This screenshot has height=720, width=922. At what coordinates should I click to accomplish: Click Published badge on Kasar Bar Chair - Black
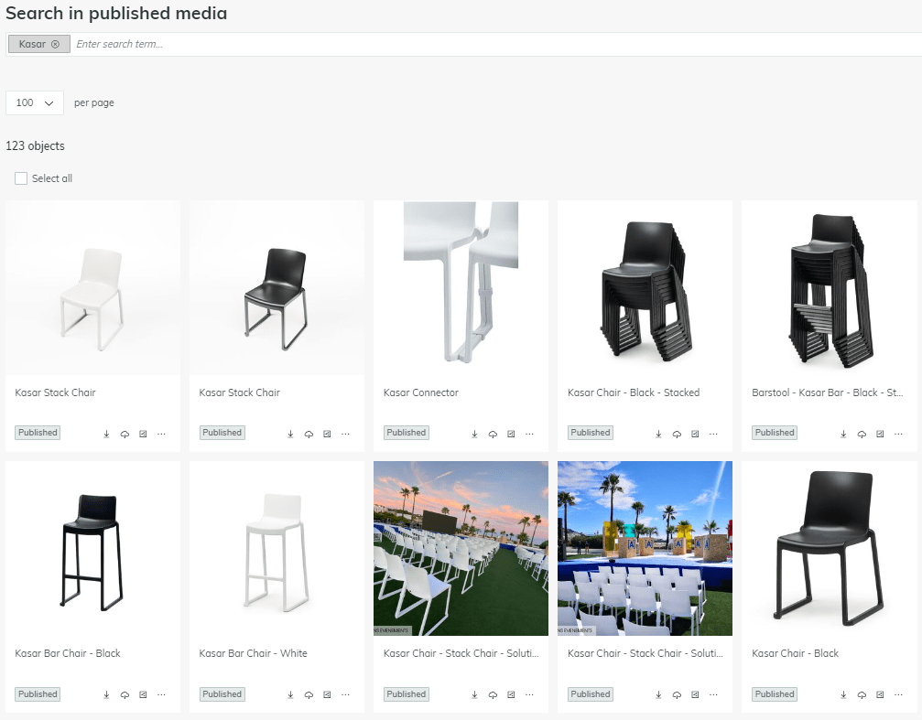pos(38,694)
